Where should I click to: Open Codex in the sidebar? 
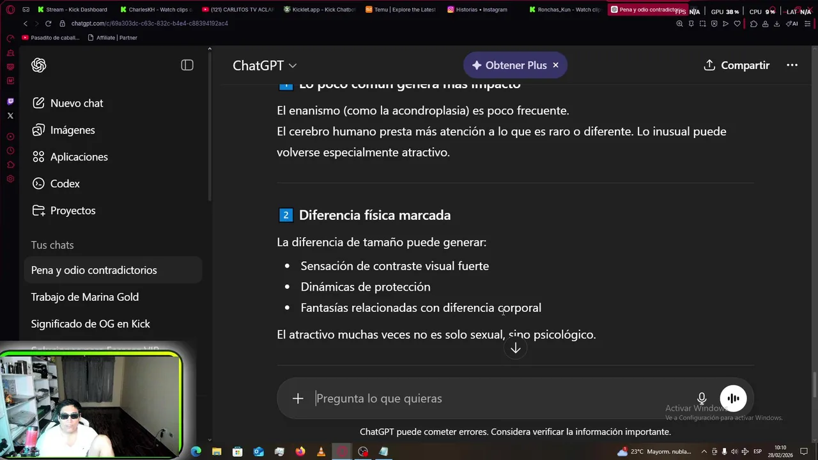56,183
